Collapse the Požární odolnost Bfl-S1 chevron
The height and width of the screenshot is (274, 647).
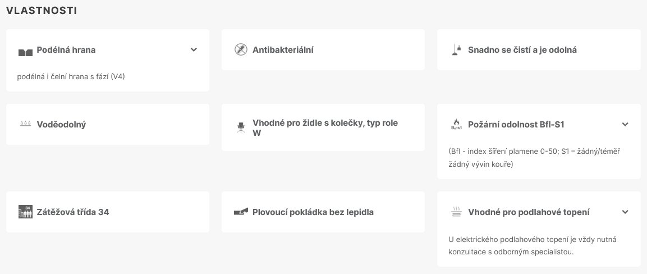coord(625,124)
